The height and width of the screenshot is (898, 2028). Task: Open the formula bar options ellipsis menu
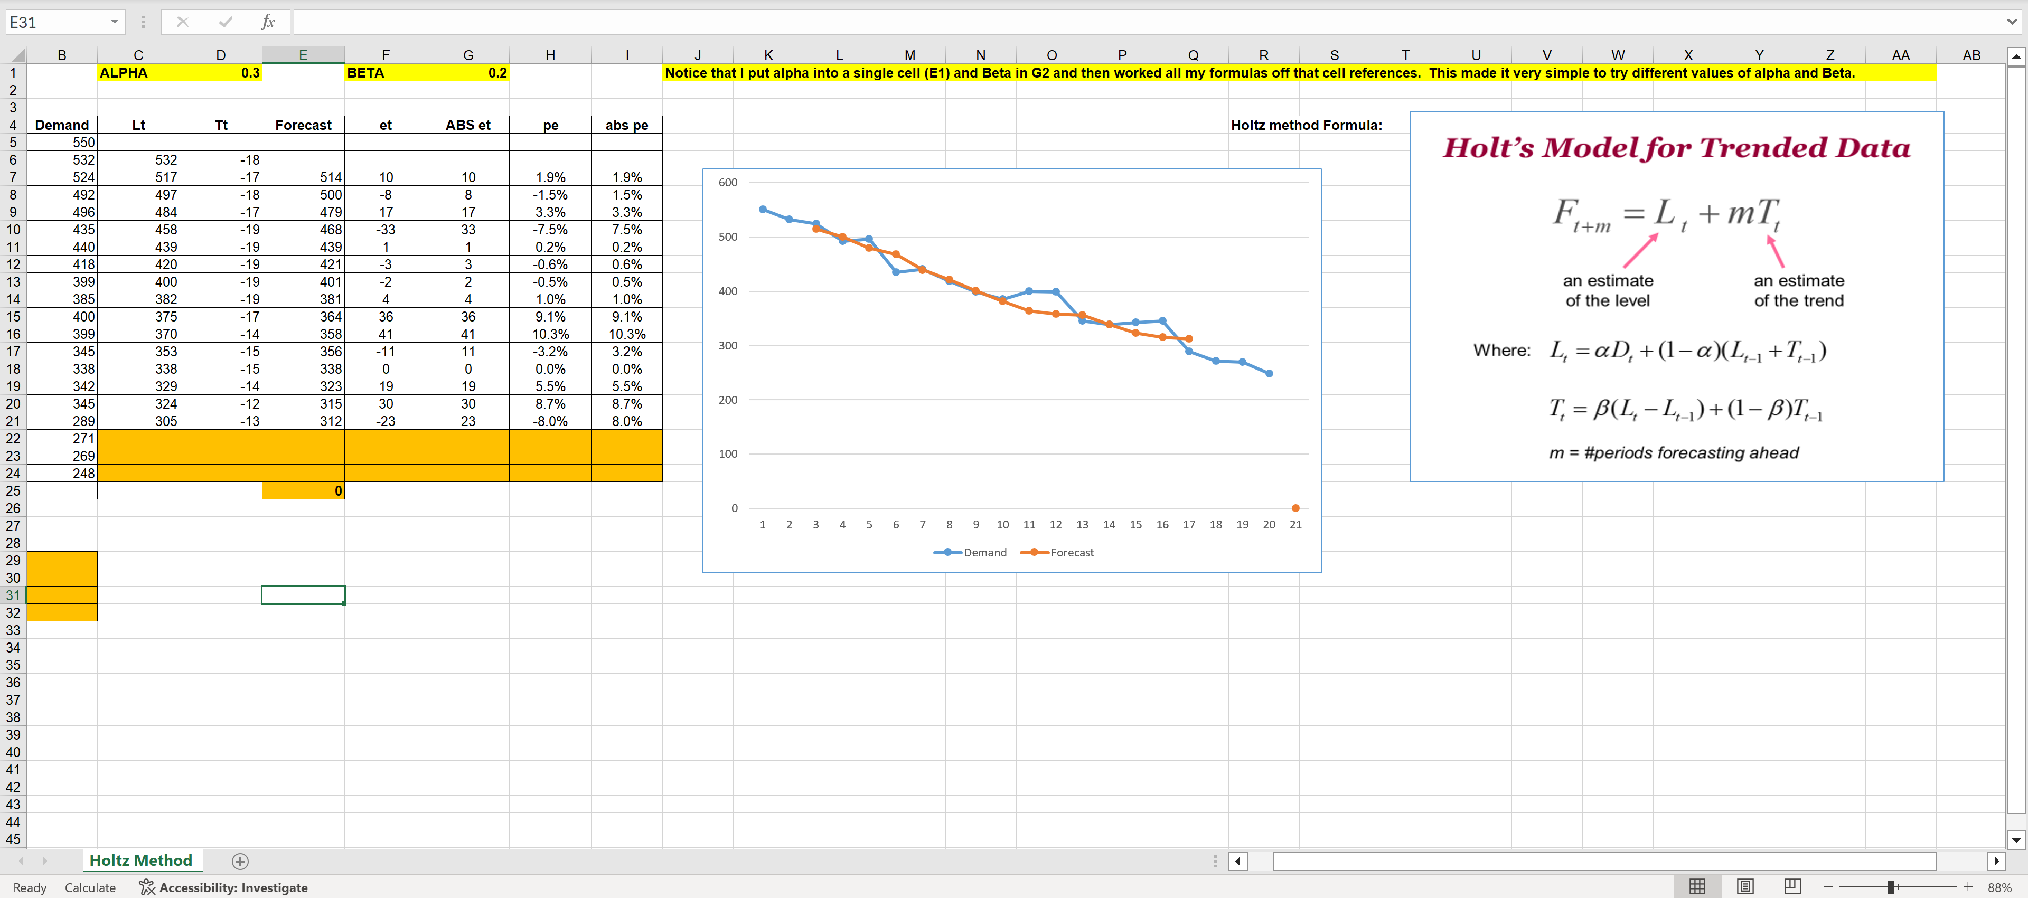(x=143, y=21)
